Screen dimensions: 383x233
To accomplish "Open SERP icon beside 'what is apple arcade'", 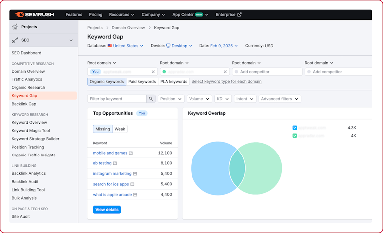I will pos(135,195).
